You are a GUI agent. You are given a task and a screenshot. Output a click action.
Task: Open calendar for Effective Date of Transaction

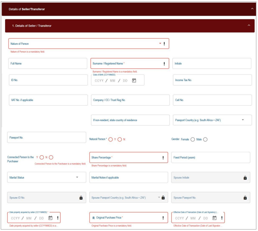point(214,218)
